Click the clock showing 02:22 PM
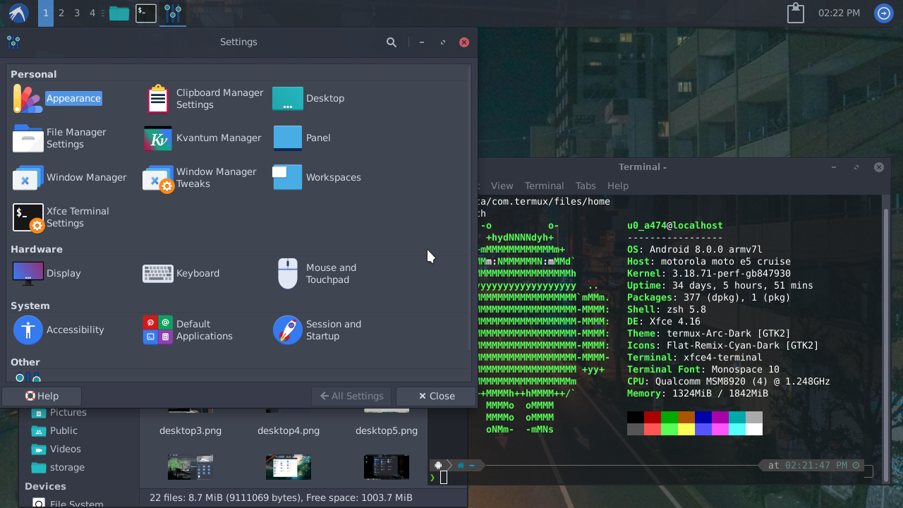 [x=839, y=13]
